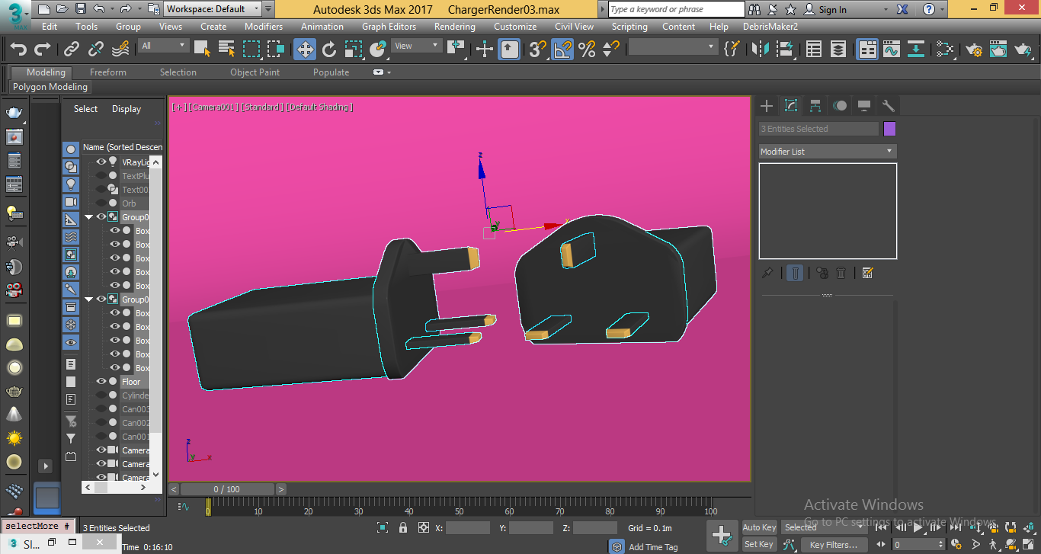Switch to the Hierarchy command panel tab
The width and height of the screenshot is (1041, 554).
(x=815, y=106)
